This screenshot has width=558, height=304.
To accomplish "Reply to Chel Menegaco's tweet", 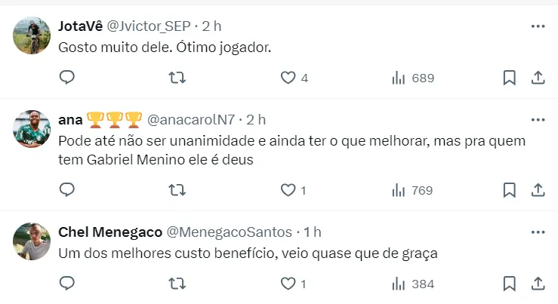I will 66,284.
